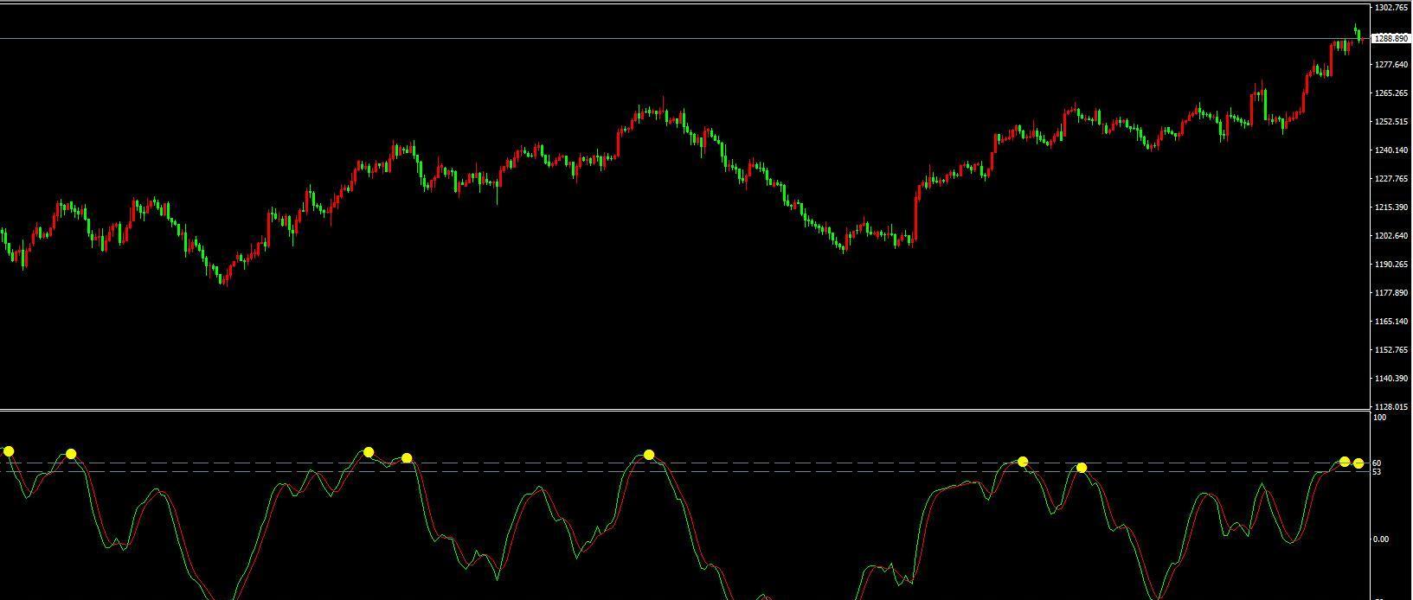Click the 1128.015 price axis label
Screen dimensions: 1413x600
pyautogui.click(x=1391, y=407)
